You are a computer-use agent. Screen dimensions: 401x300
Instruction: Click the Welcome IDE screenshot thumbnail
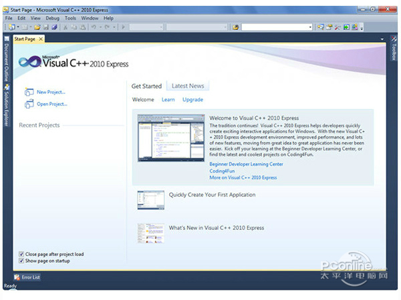click(171, 138)
